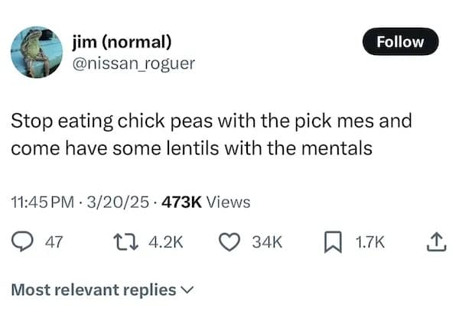459x311 pixels.
Task: Click the 47 replies count
Action: (x=54, y=242)
